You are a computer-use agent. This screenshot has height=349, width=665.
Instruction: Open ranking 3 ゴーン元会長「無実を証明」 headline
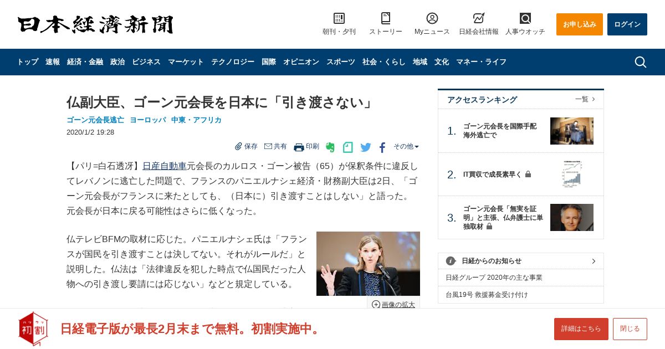[x=503, y=217]
